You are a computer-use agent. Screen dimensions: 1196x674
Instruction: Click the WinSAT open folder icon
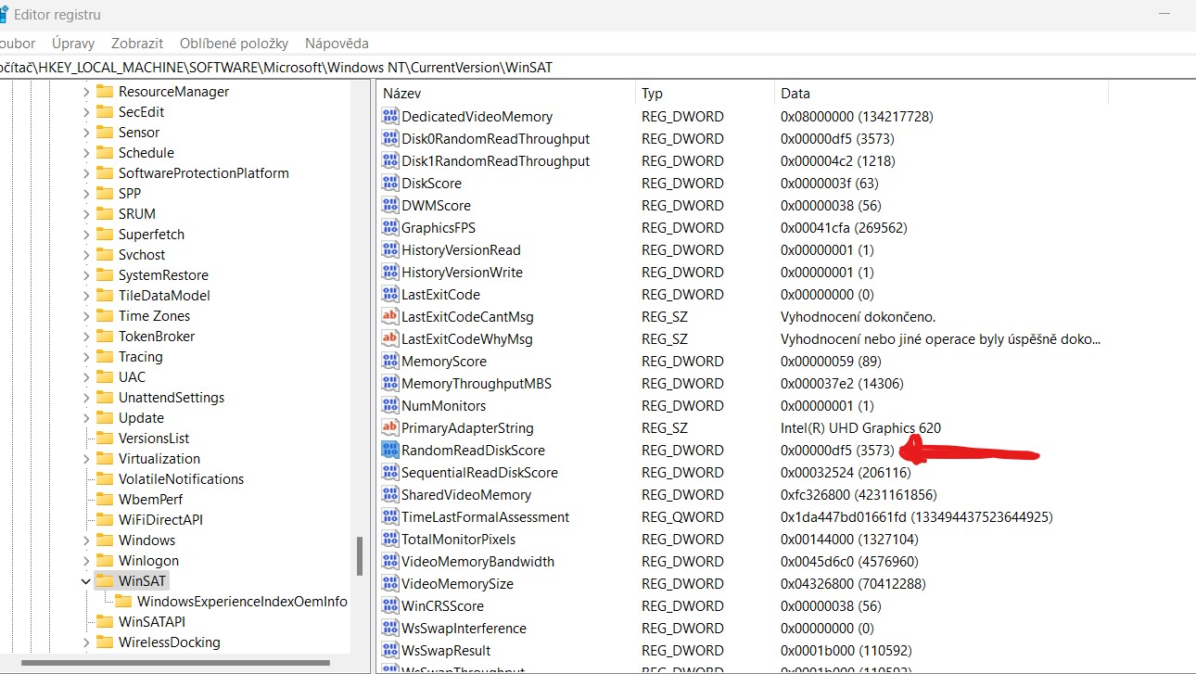(104, 580)
